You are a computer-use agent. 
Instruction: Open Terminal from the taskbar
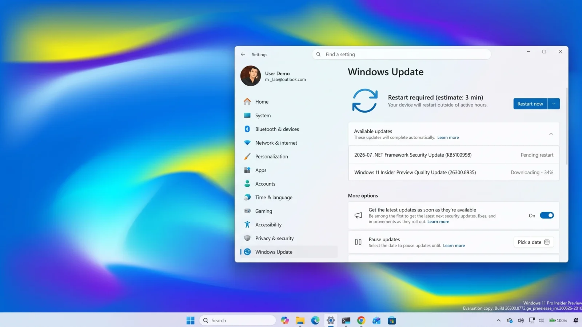pyautogui.click(x=346, y=320)
